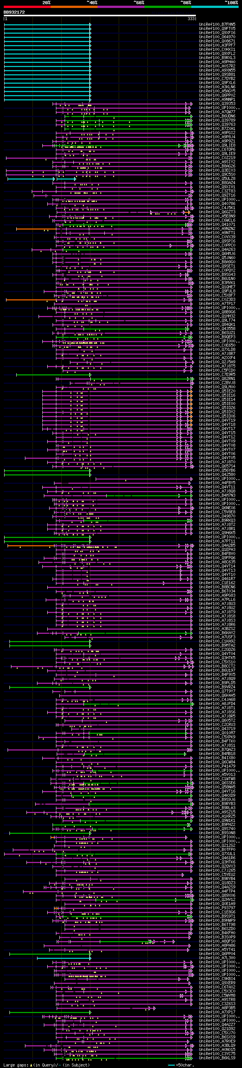
Task: Select hit label UniRef100_C0E650
Action: tap(217, 346)
